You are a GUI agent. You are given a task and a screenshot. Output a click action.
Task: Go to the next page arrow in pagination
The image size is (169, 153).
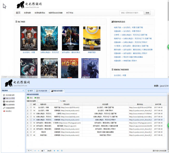(54, 150)
